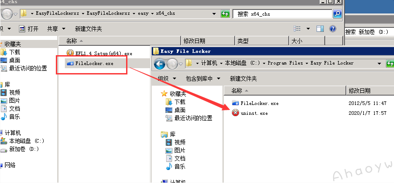Screen dimensions: 394x183
Task: Expand the view options dropdown arrow
Action: 308,29
